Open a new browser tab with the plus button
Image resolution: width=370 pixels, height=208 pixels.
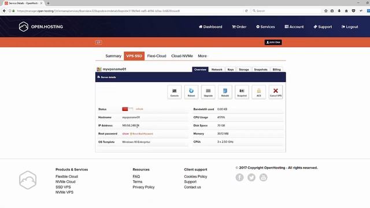coord(48,3)
